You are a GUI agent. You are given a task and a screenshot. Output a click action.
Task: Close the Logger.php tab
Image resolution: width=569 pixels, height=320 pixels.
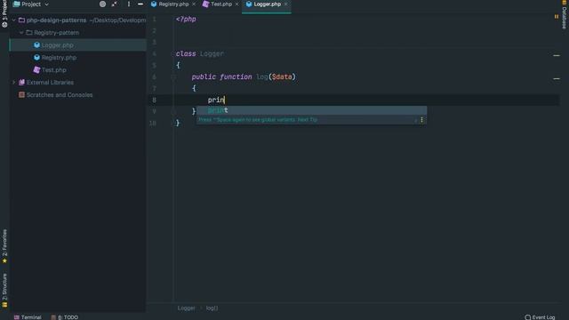286,4
